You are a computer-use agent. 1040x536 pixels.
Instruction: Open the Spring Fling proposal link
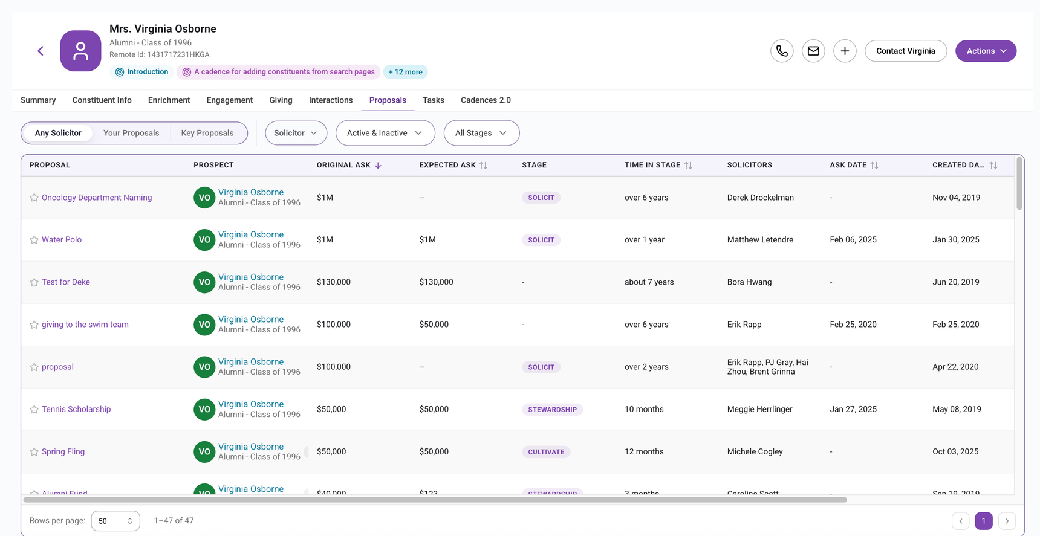pyautogui.click(x=63, y=451)
